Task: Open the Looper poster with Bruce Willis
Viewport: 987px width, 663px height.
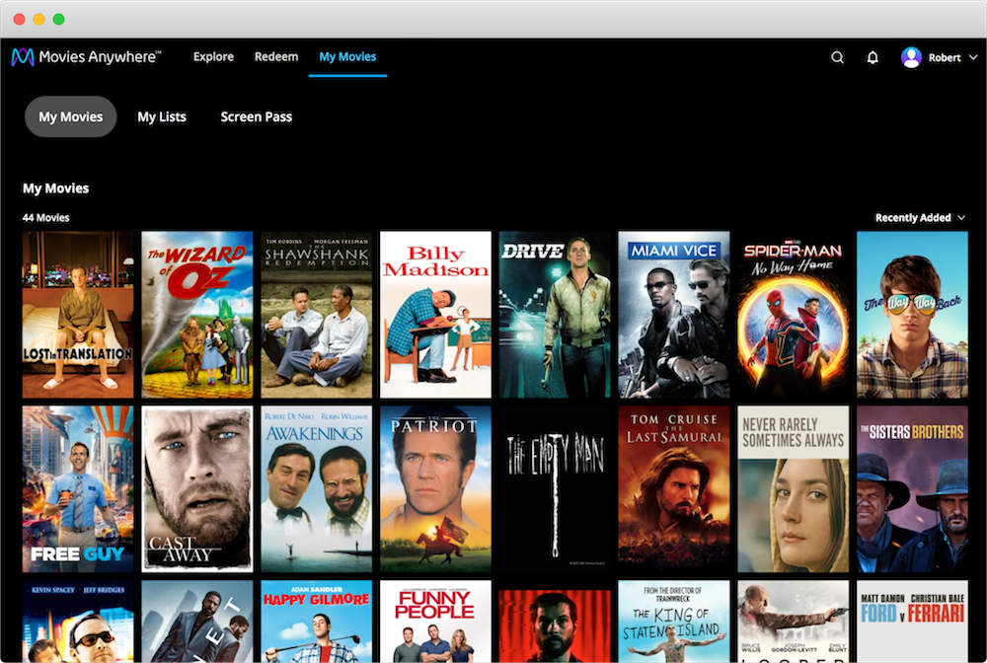Action: (794, 621)
